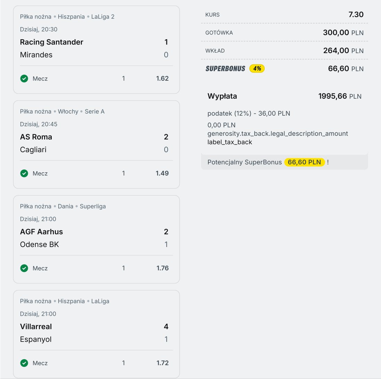The height and width of the screenshot is (379, 381).
Task: Click odds 1.72 for Villarreal
Action: click(x=162, y=363)
